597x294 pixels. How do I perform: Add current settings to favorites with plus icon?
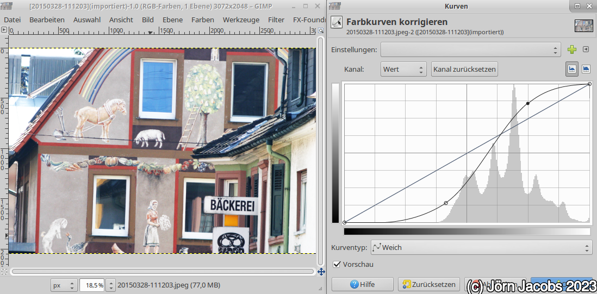click(x=571, y=49)
